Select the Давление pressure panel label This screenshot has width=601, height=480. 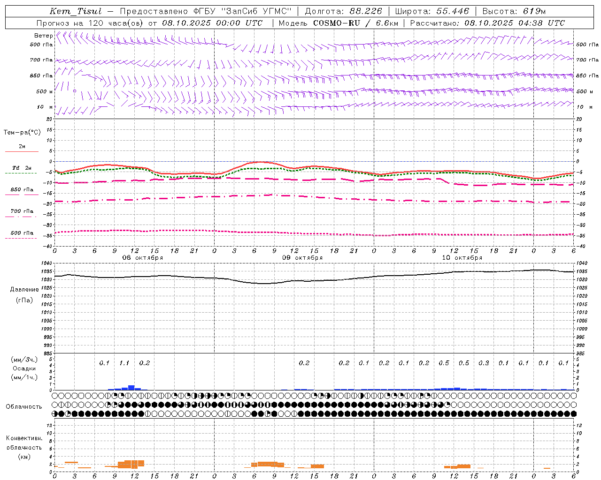pos(24,290)
